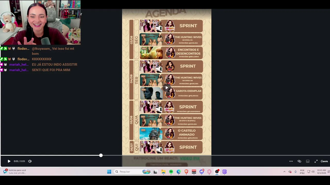Open the purple app icon on the taskbar
330x185 pixels.
coord(225,172)
